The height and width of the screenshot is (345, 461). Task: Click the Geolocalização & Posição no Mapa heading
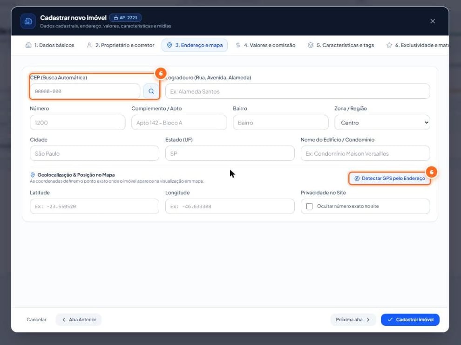tap(76, 175)
